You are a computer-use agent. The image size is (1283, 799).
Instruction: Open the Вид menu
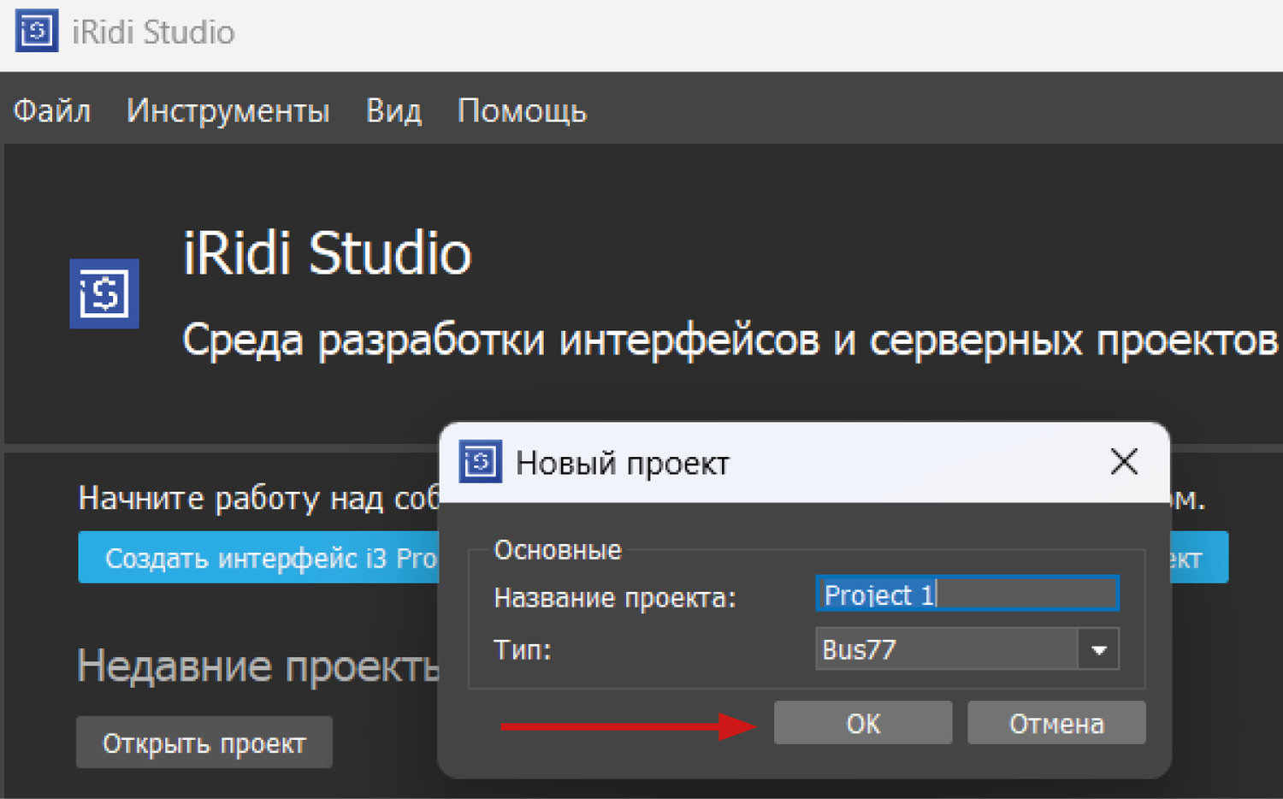393,111
